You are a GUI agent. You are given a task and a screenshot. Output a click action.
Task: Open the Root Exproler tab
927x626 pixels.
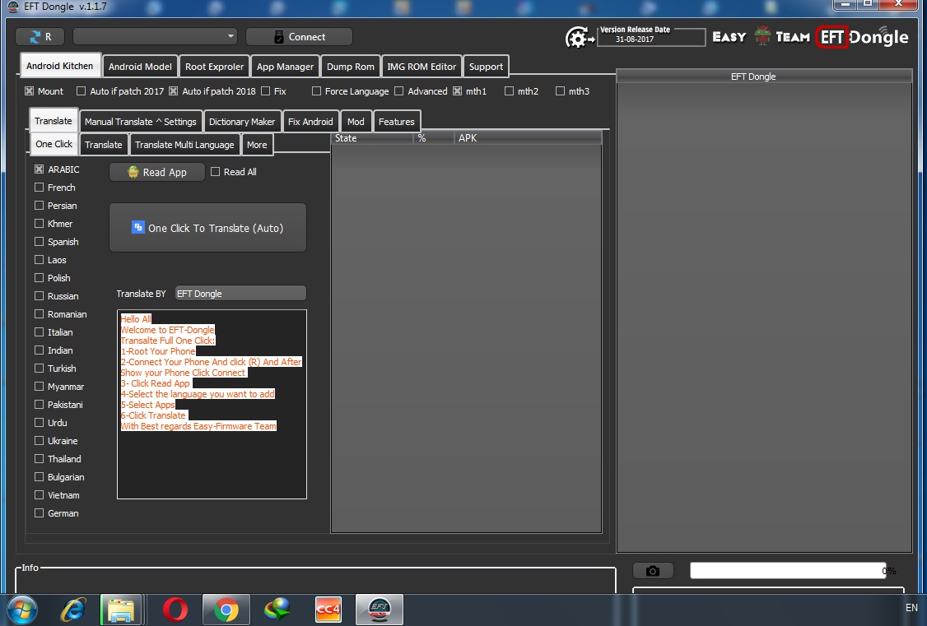214,67
